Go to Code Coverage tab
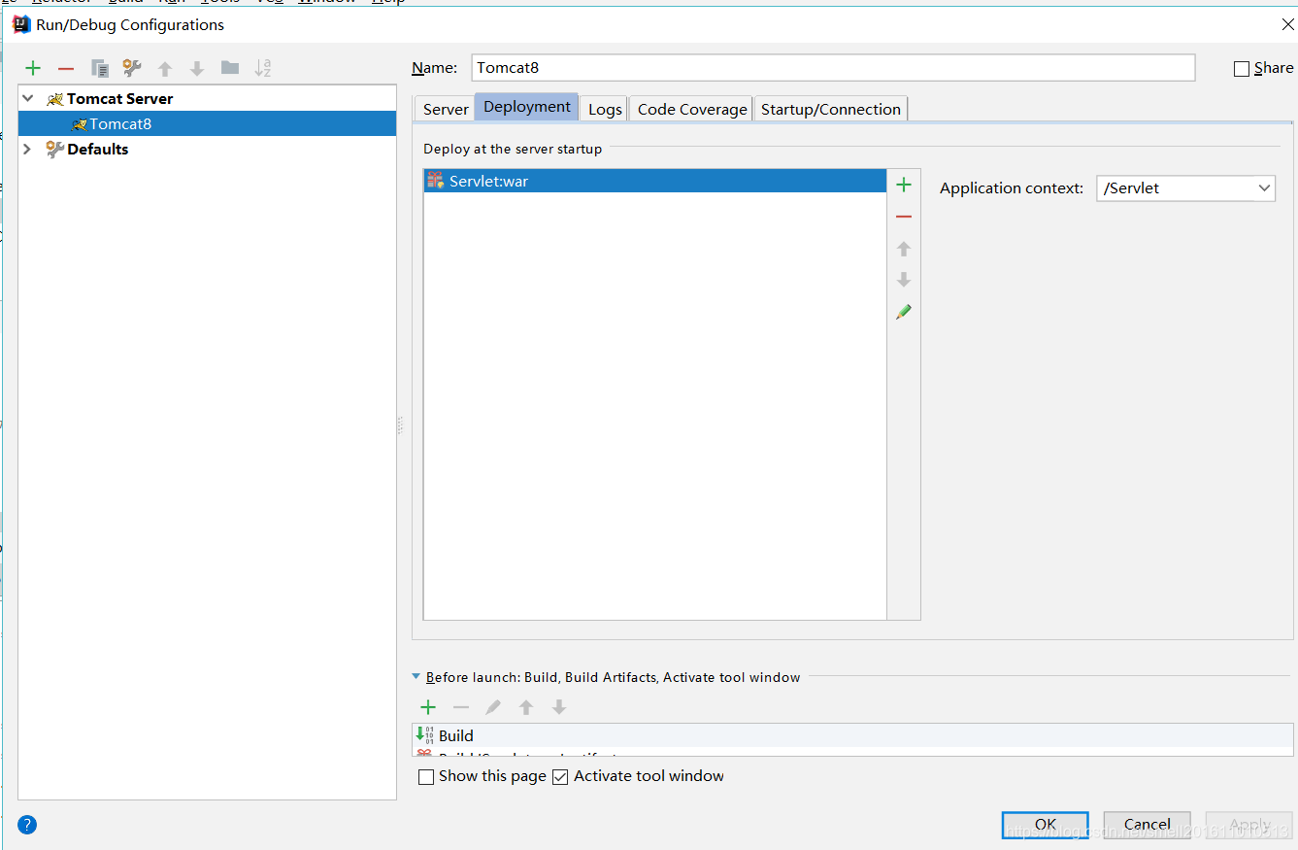Image resolution: width=1298 pixels, height=850 pixels. click(x=692, y=109)
